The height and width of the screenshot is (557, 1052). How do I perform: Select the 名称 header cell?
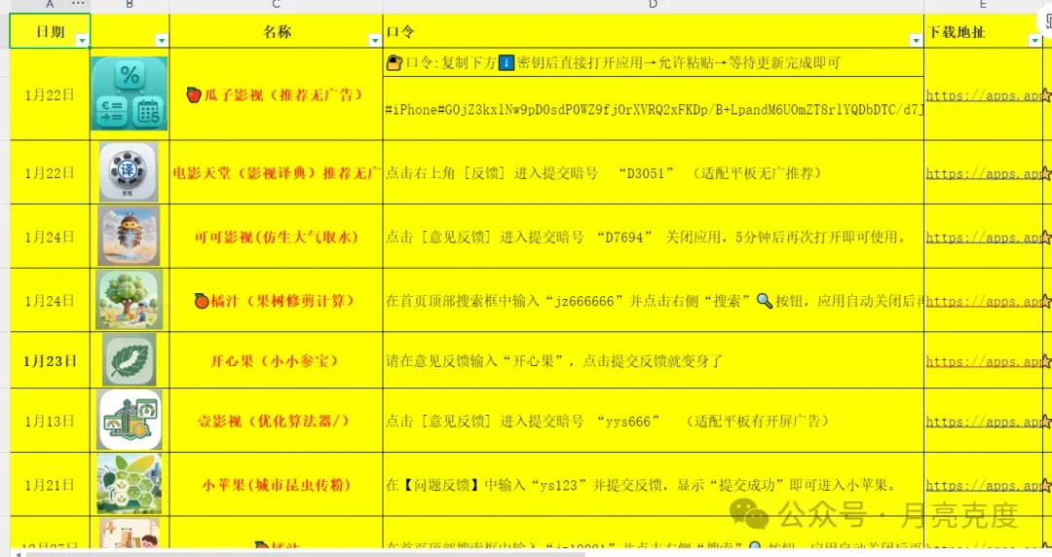[x=276, y=31]
